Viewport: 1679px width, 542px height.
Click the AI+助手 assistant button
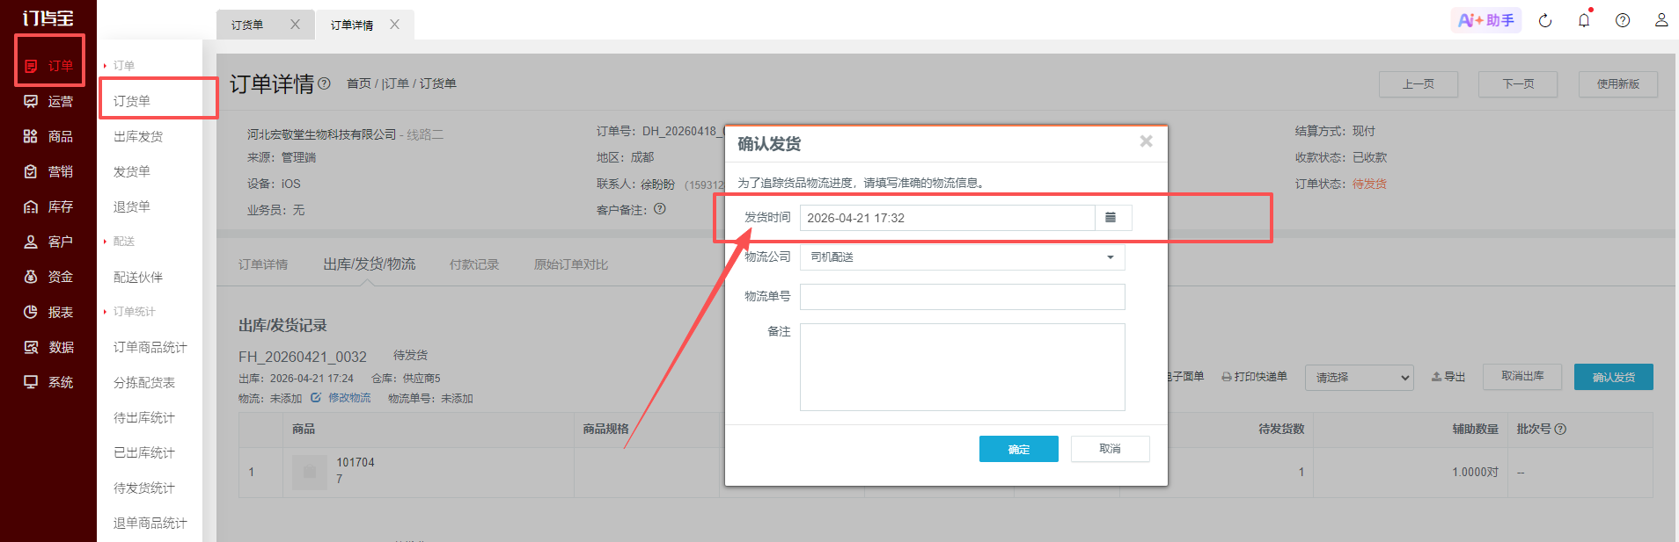click(1486, 20)
